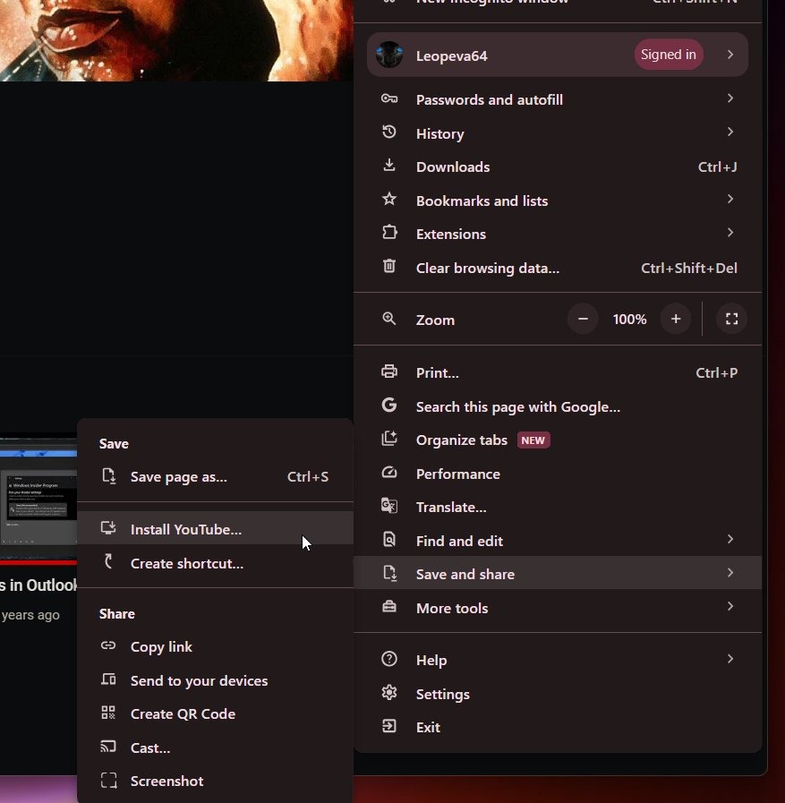Click the Save and share submenu arrow
This screenshot has width=785, height=803.
click(x=730, y=572)
